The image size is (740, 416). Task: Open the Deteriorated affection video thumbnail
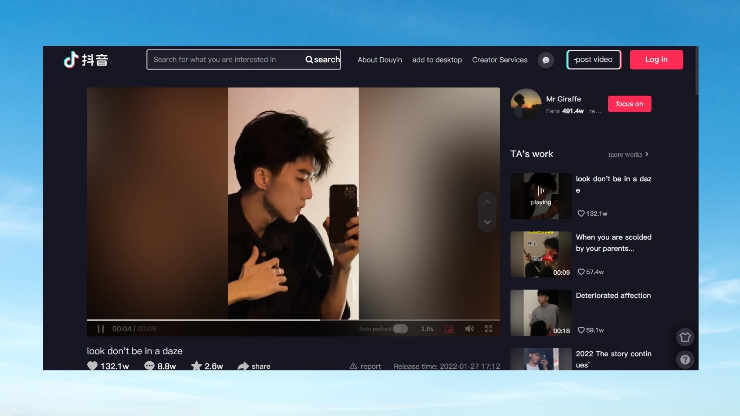pos(541,312)
